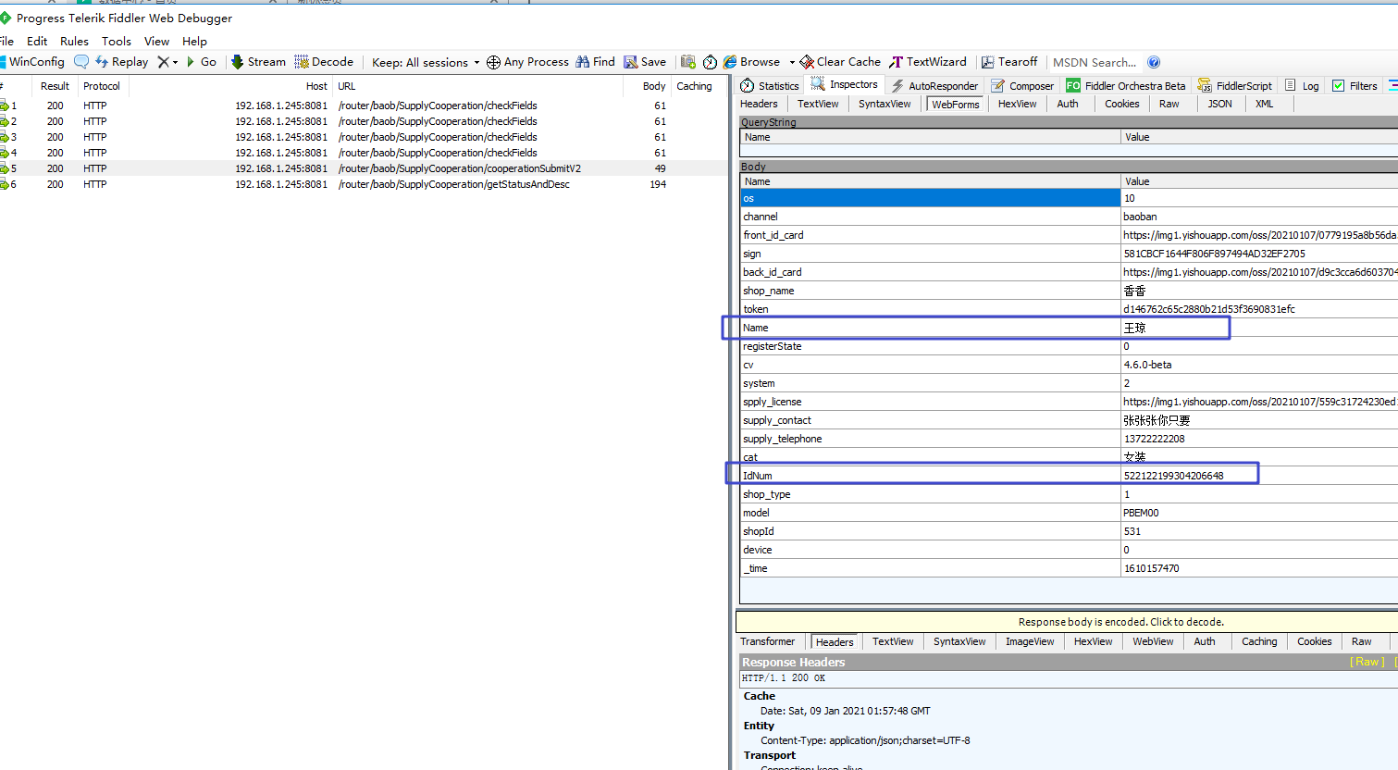Click the os row in Body grid
Viewport: 1398px width, 770px height.
pyautogui.click(x=1069, y=198)
